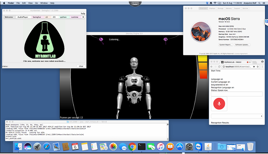Viewport: 268px width, 154px height.
Task: Switch to Terminal in the dock
Action: tap(142, 147)
